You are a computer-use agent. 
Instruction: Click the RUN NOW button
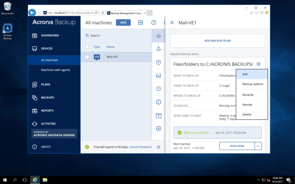[x=237, y=146]
